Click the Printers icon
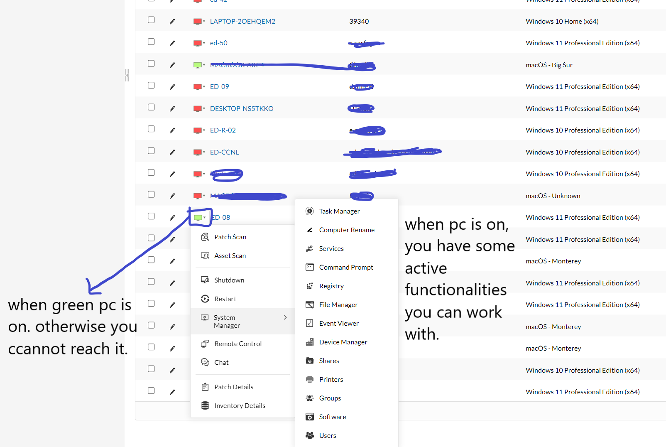 coord(310,379)
